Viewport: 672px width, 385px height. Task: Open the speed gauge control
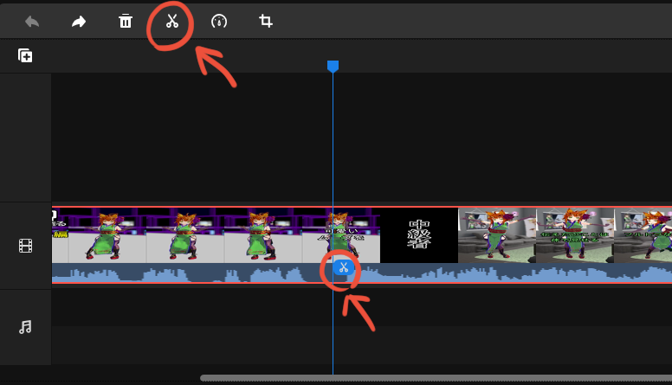[x=219, y=22]
